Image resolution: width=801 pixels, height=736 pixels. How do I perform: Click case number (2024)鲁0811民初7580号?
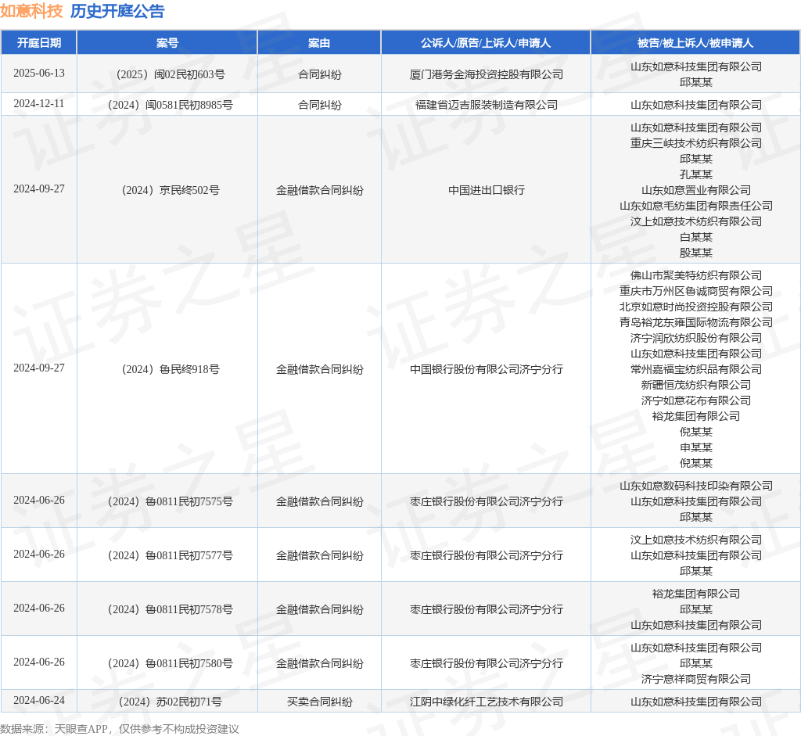click(x=170, y=663)
